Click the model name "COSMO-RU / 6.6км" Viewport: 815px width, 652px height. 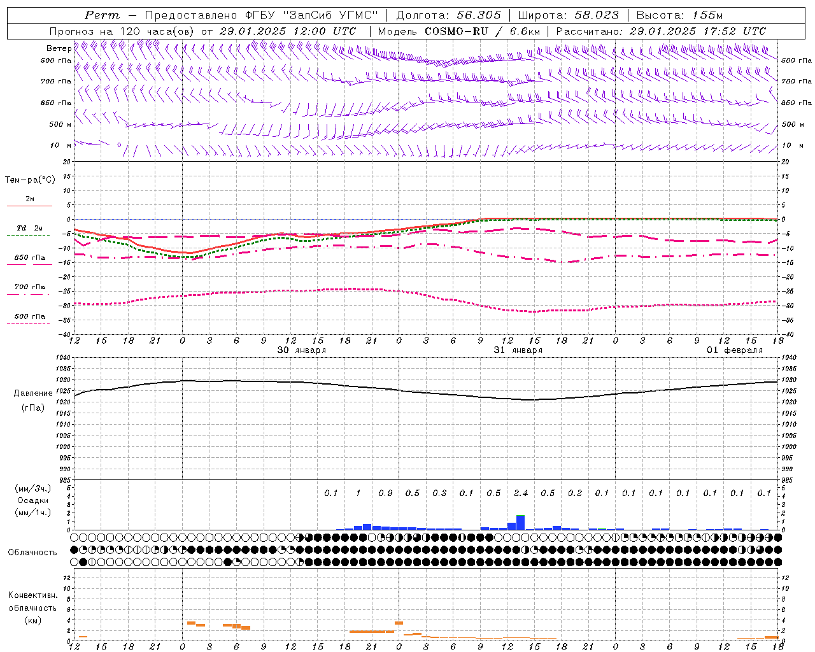pyautogui.click(x=483, y=31)
